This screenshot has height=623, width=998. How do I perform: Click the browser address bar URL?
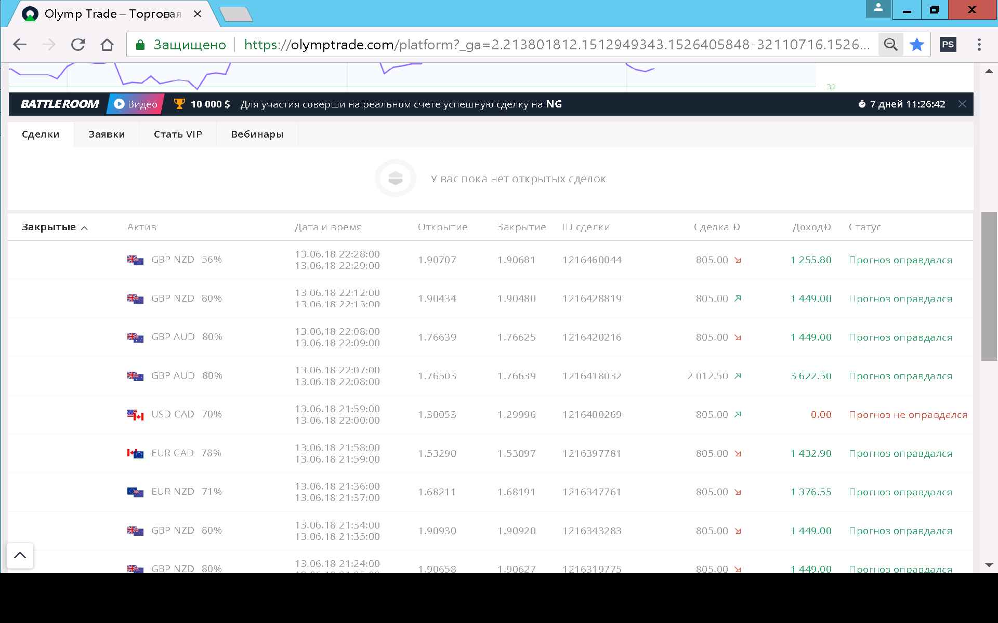click(556, 45)
